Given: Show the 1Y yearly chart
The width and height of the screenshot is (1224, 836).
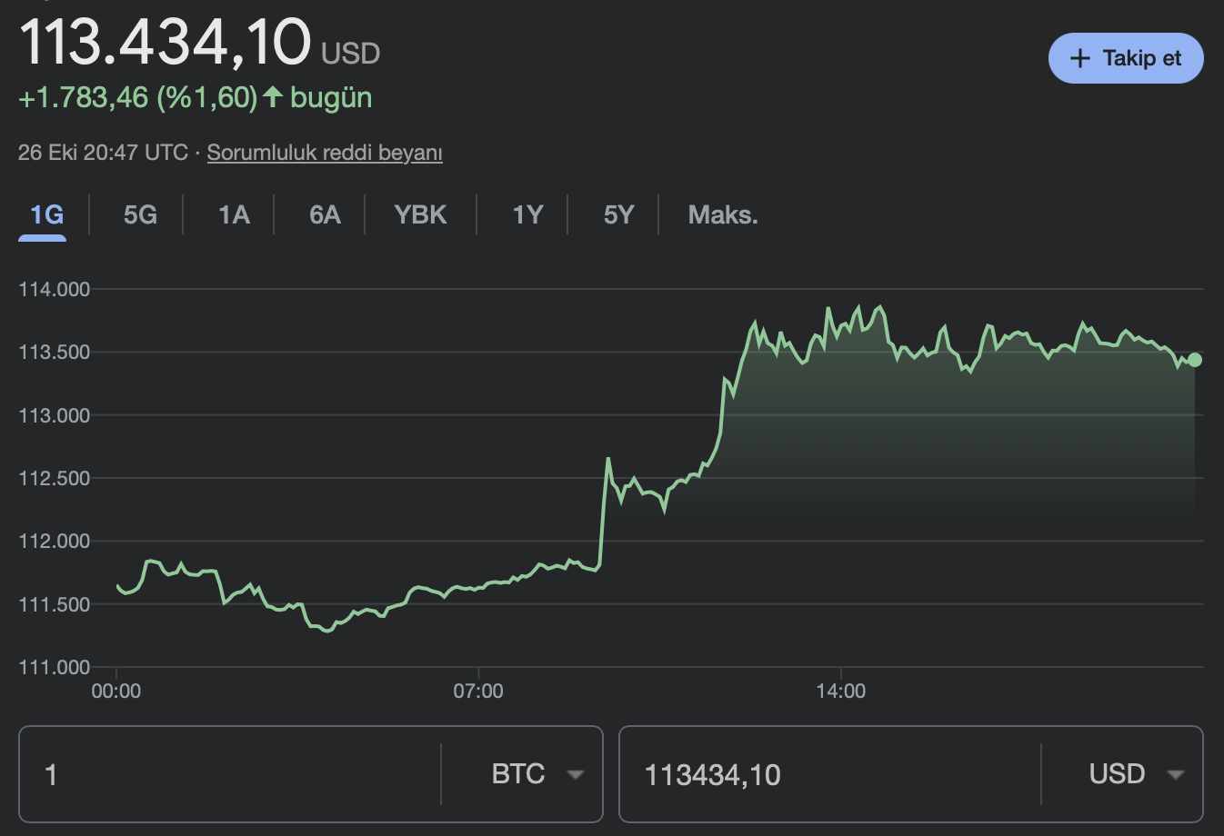Looking at the screenshot, I should 527,215.
